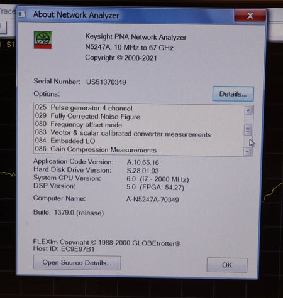Image resolution: width=283 pixels, height=298 pixels.
Task: Select option 084 Embedded LO
Action: [x=65, y=141]
